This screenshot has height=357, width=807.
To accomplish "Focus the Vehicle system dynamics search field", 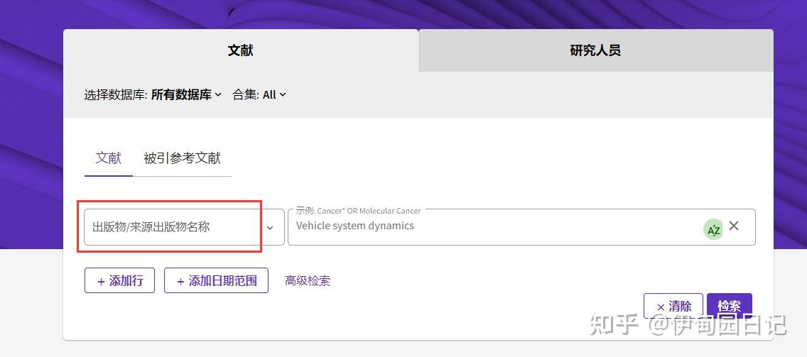I will [x=490, y=226].
